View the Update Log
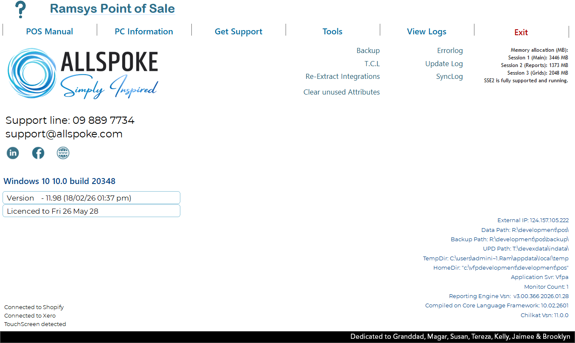The image size is (575, 343). tap(444, 64)
